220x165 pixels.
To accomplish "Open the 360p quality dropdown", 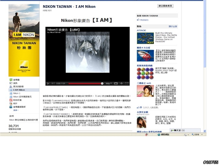I will click(109, 84).
